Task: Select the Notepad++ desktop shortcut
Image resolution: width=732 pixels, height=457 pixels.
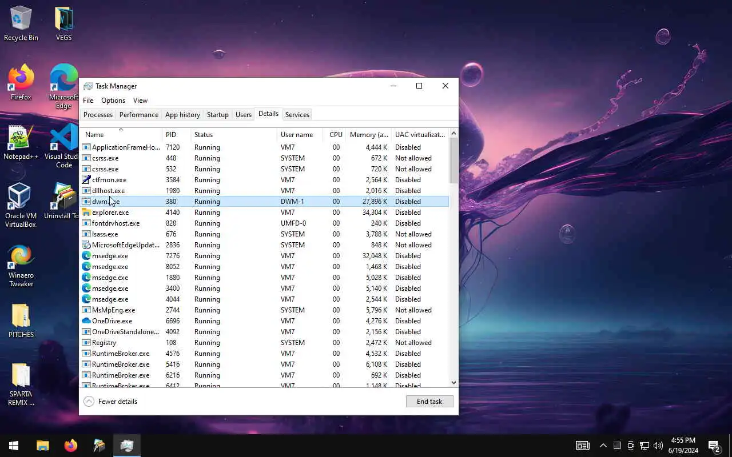Action: 21,143
